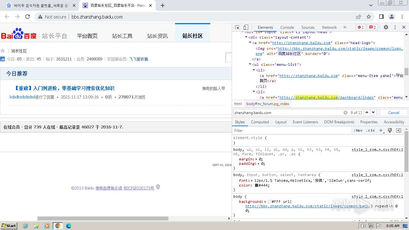Open the Chrome profile avatar

[x=392, y=17]
